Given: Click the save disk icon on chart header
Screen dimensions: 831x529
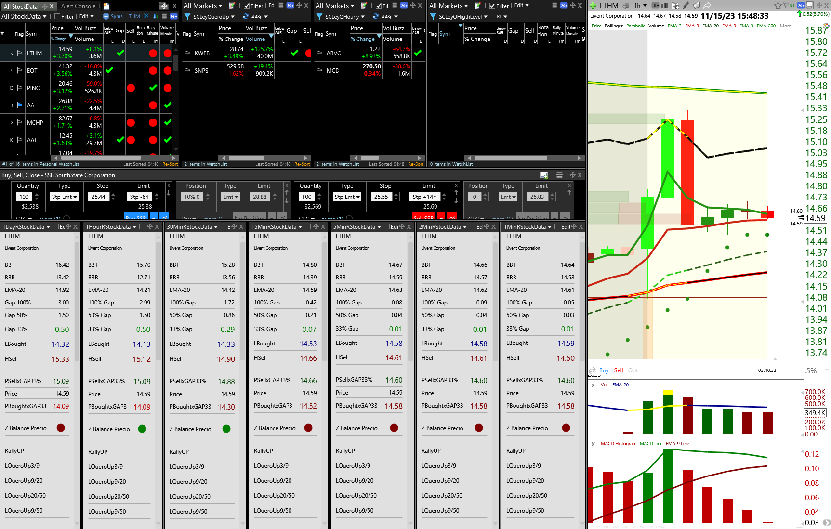Looking at the screenshot, I should pos(810,6).
